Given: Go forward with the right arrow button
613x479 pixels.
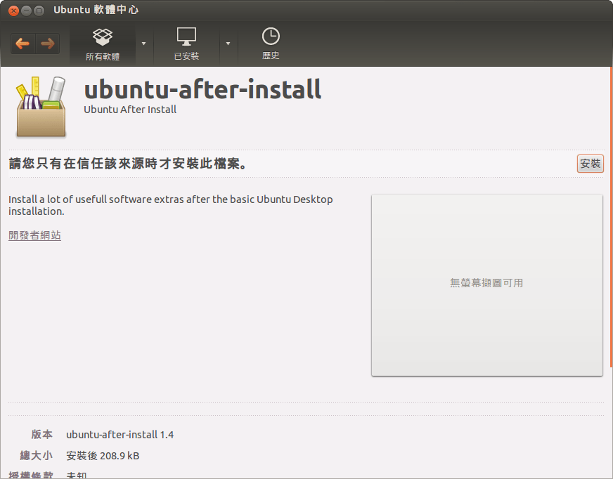Looking at the screenshot, I should (x=48, y=44).
